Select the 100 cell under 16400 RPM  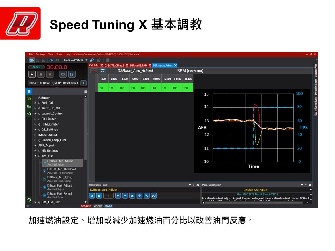(x=188, y=88)
